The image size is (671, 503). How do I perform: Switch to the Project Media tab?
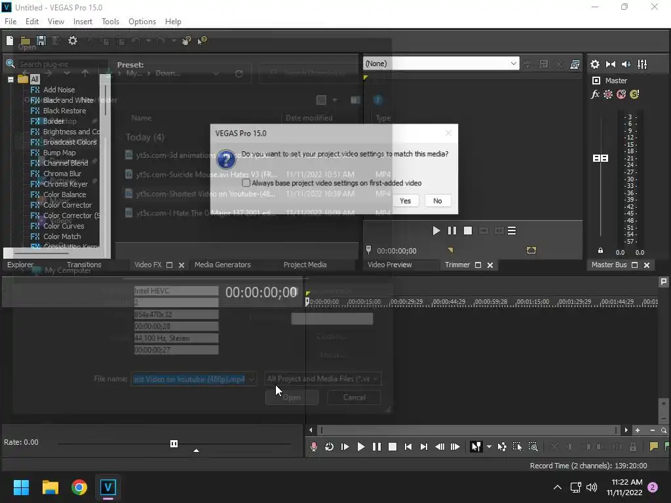coord(305,265)
